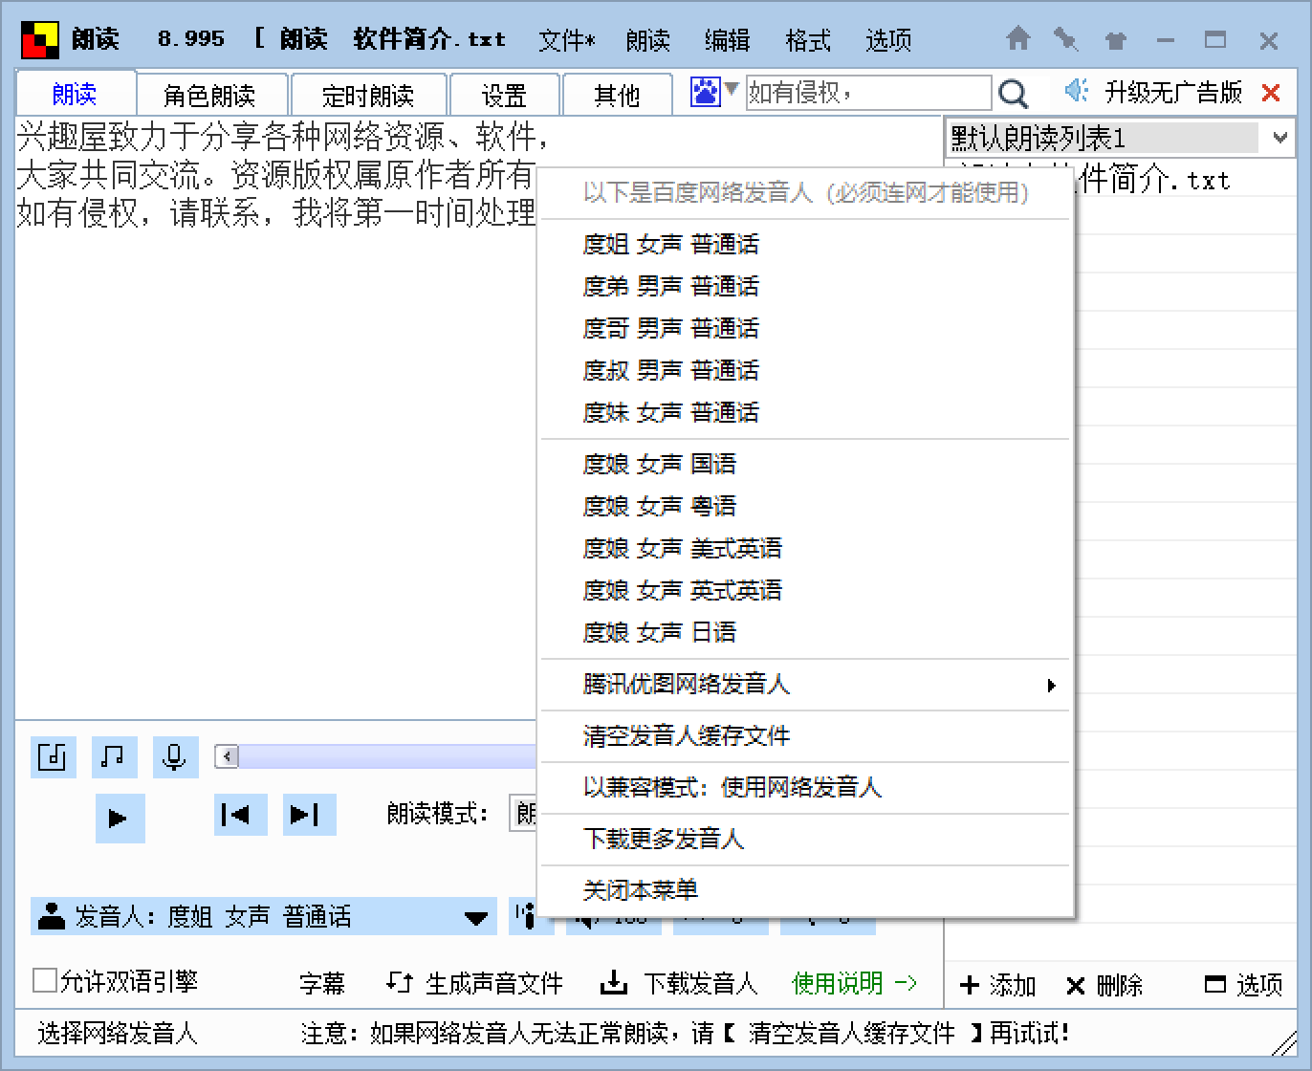Toggle the 允许双语引擎 checkbox
This screenshot has height=1071, width=1312.
44,981
